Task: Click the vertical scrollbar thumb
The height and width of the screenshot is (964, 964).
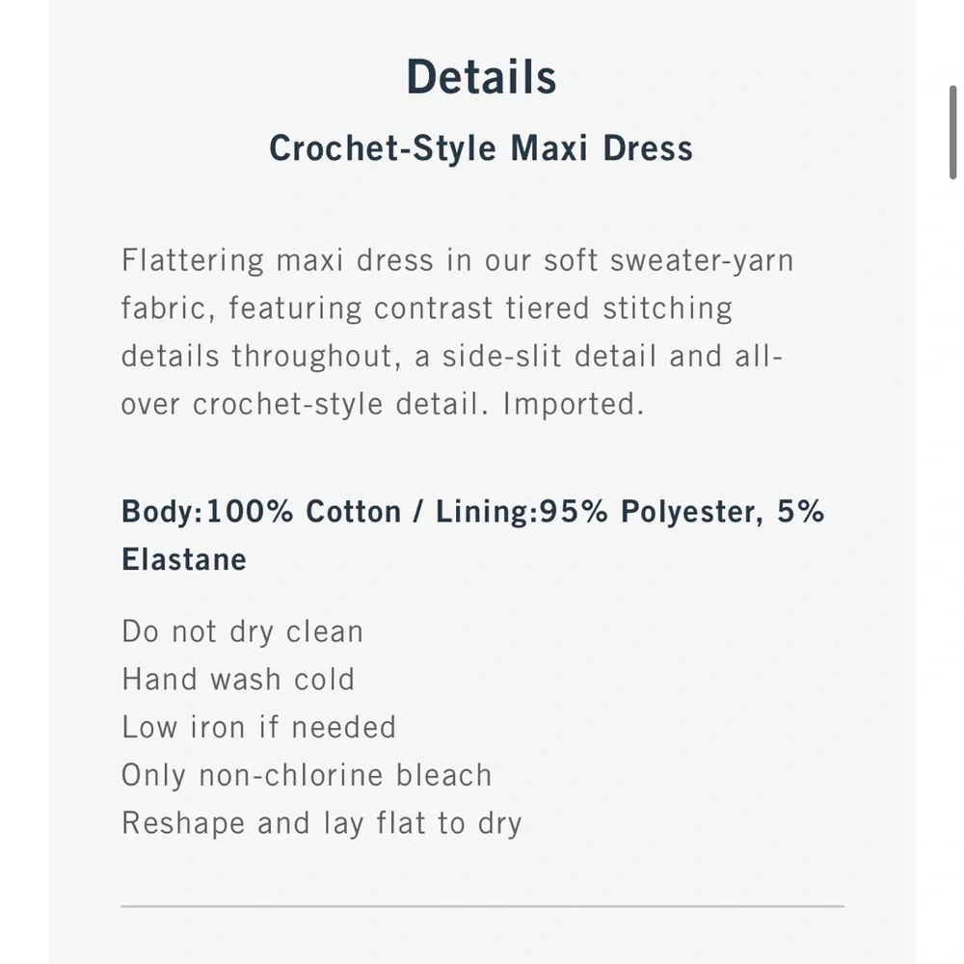Action: pyautogui.click(x=952, y=132)
